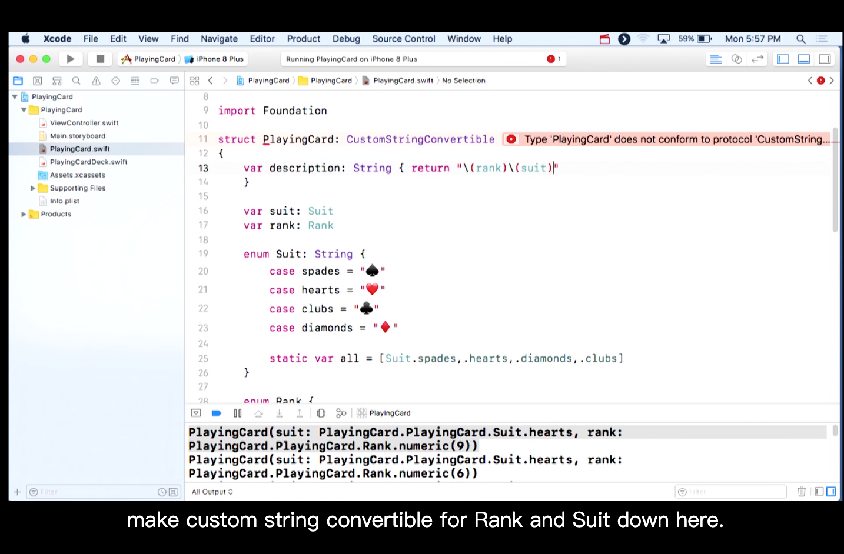Jump to the next issue arrow

point(832,81)
